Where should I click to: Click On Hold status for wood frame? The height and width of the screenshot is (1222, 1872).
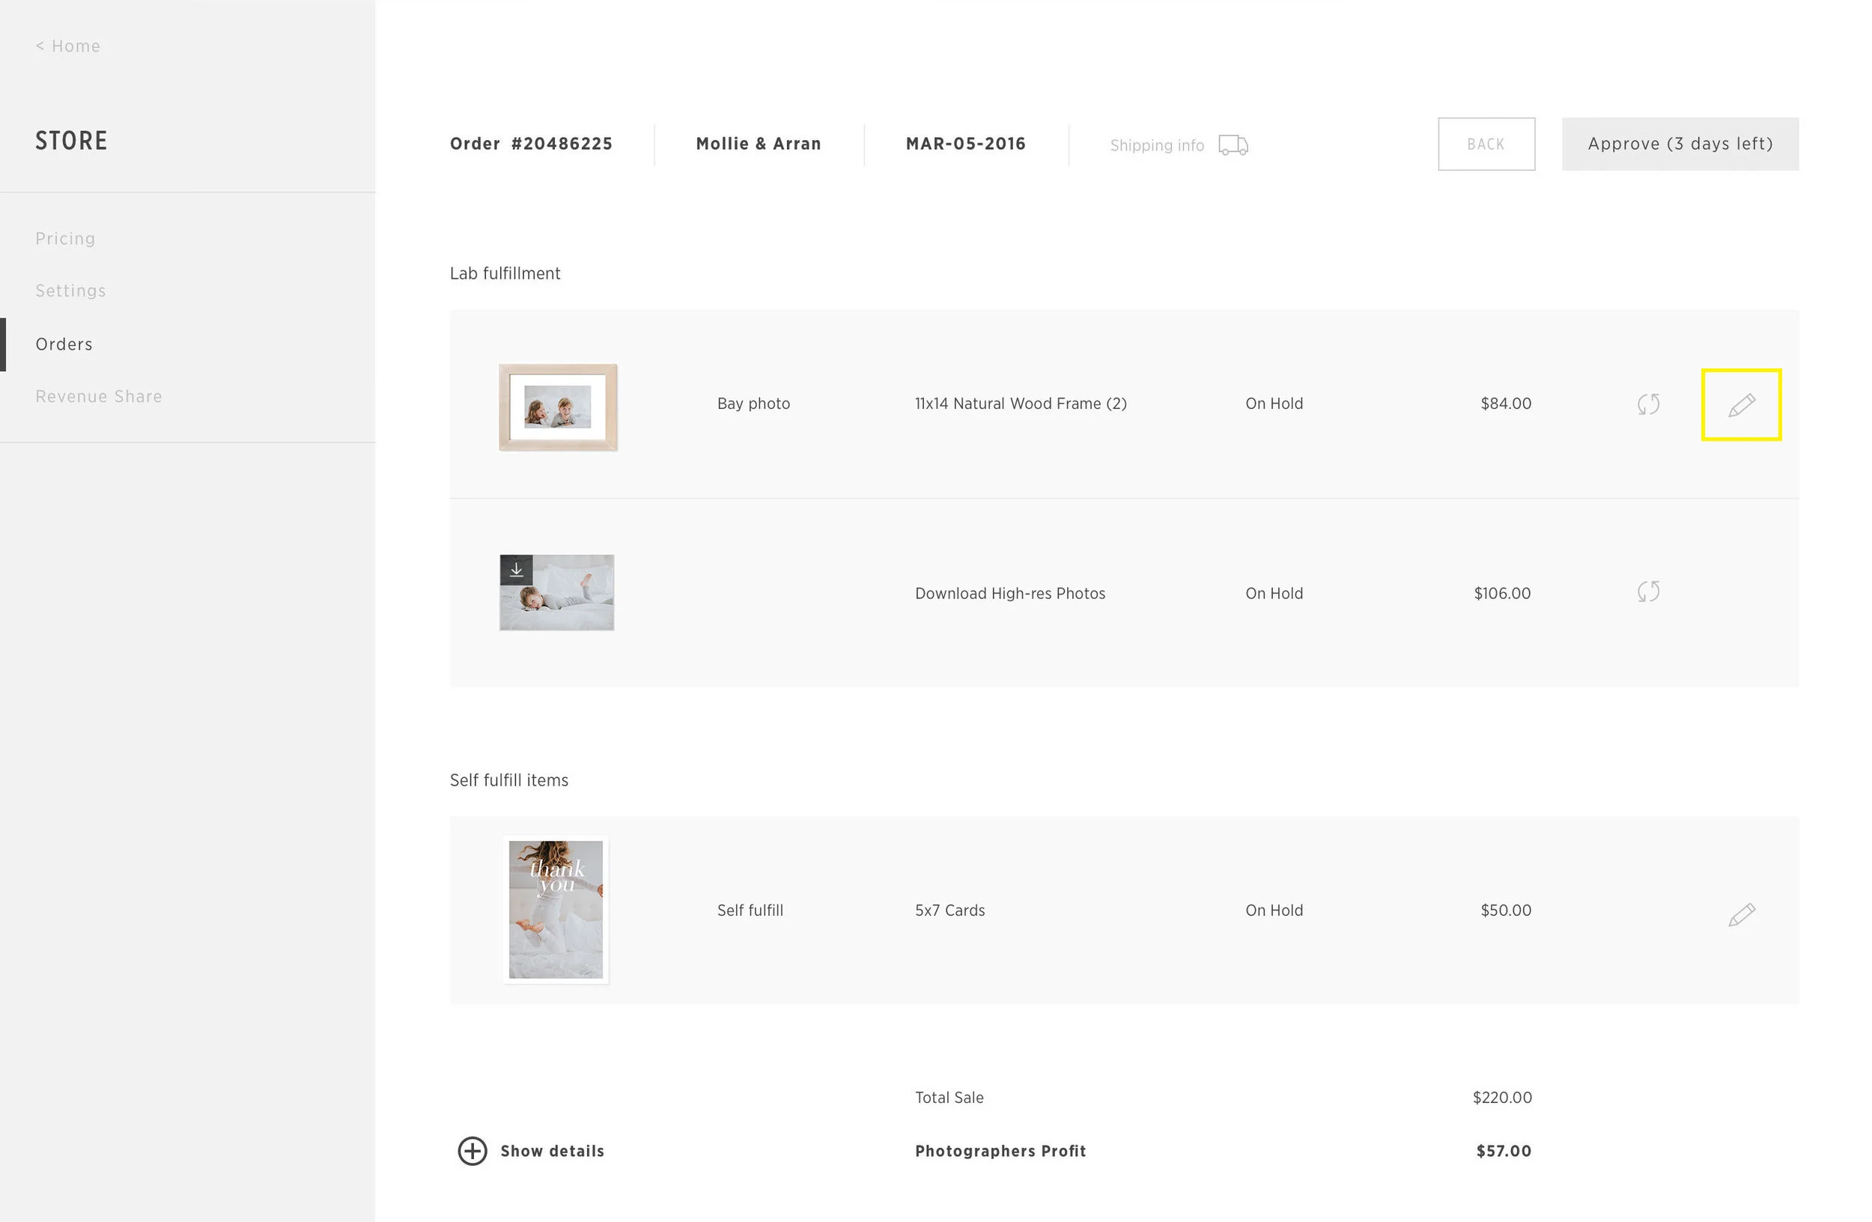click(1274, 404)
